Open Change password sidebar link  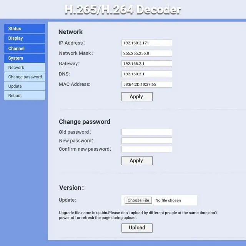pyautogui.click(x=25, y=77)
